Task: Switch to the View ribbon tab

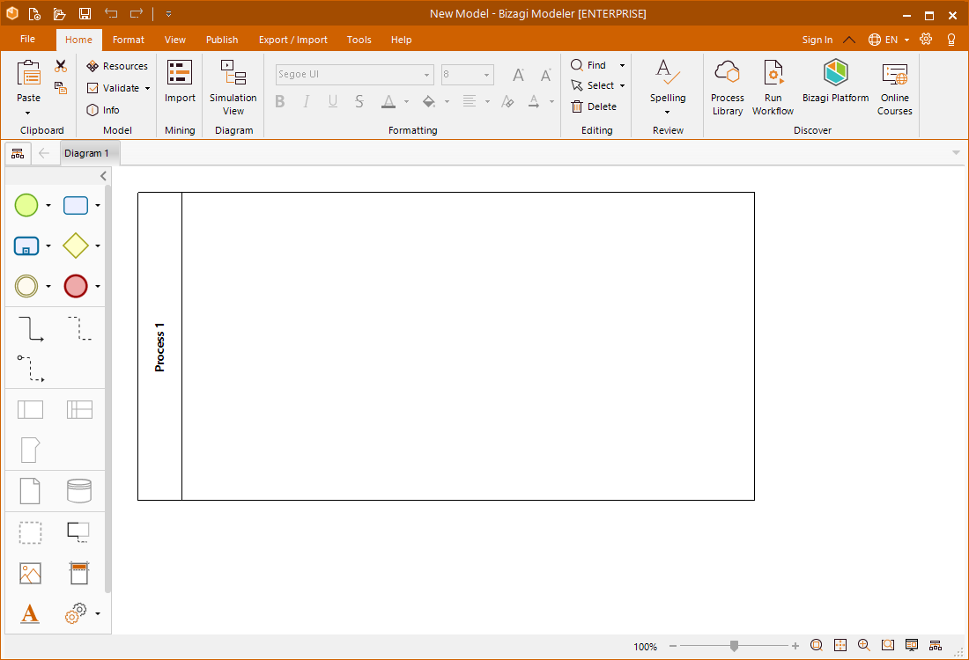Action: coord(175,40)
